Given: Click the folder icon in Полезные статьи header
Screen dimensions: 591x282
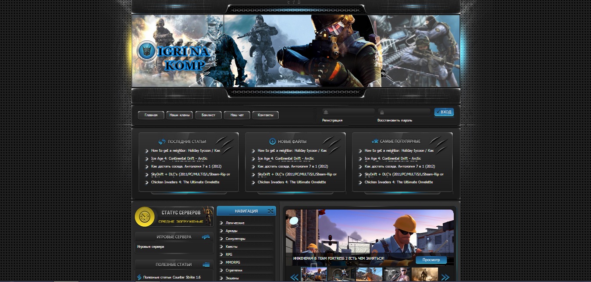Looking at the screenshot, I should pyautogui.click(x=206, y=264).
